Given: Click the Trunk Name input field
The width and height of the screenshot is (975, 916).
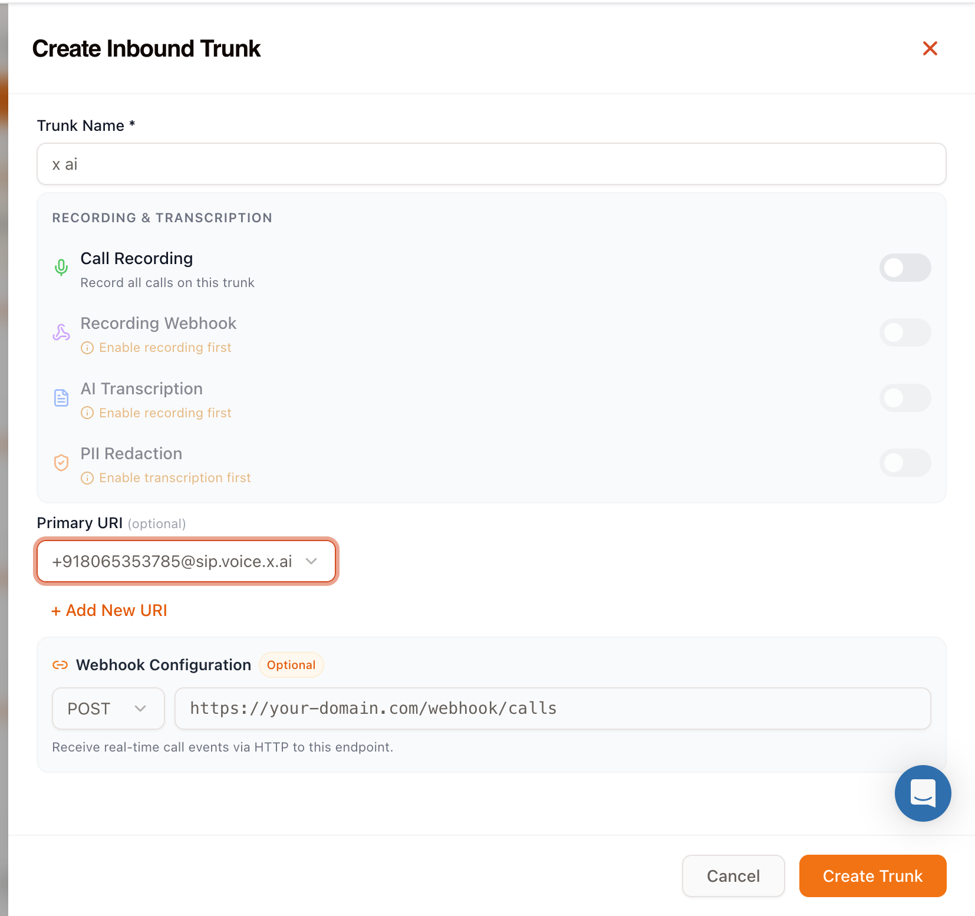Looking at the screenshot, I should coord(491,164).
